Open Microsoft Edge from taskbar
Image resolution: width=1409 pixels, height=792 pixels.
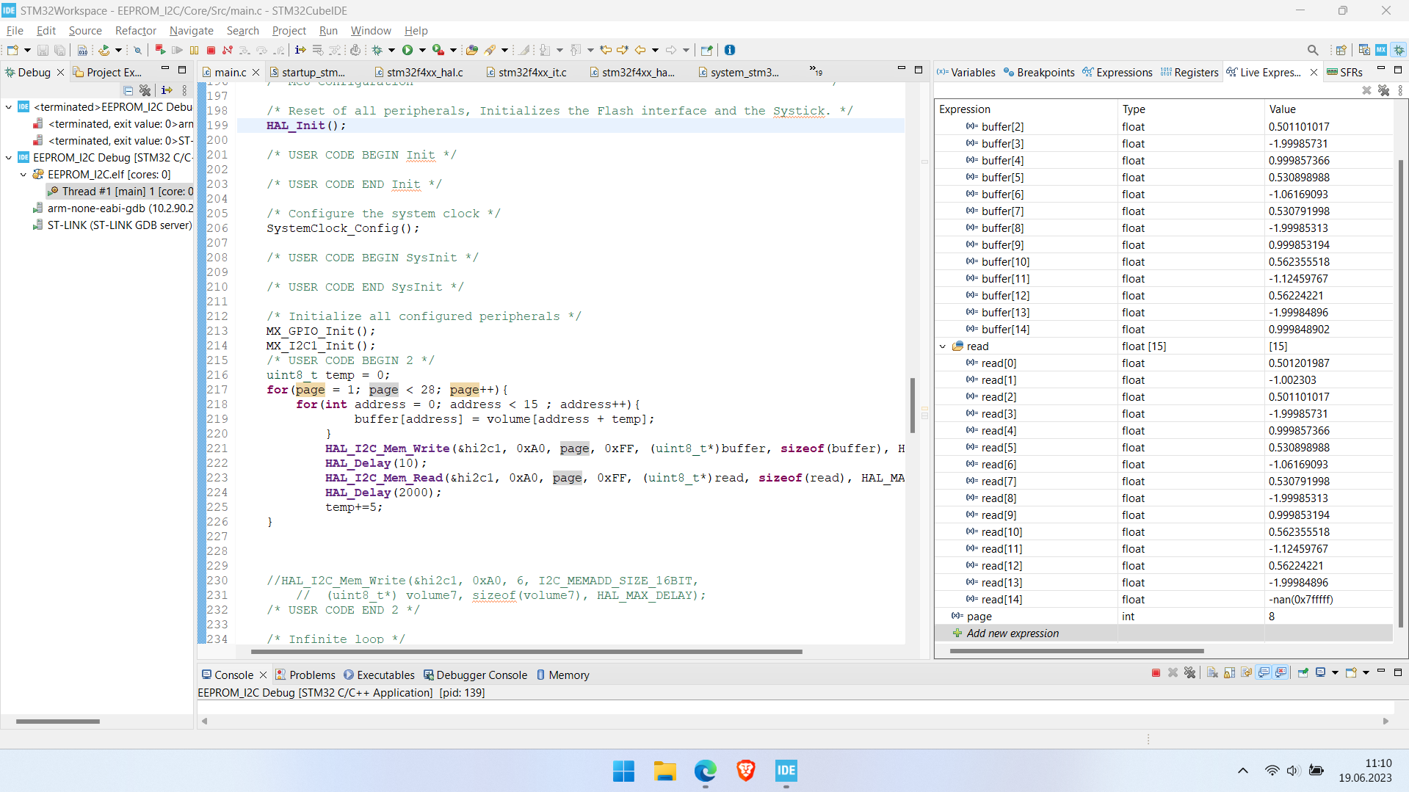[x=705, y=771]
